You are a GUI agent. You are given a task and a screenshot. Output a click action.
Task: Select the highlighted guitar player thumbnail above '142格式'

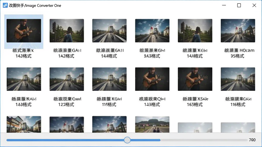[24, 31]
